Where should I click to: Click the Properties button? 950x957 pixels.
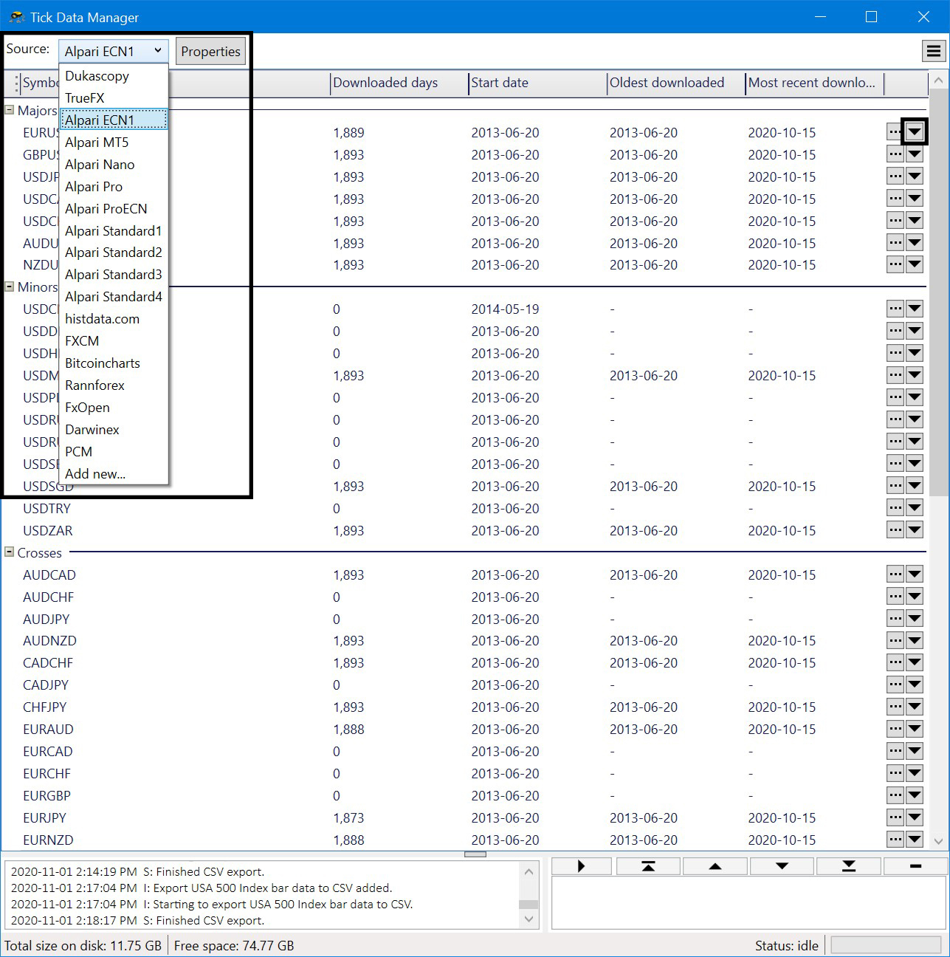210,51
